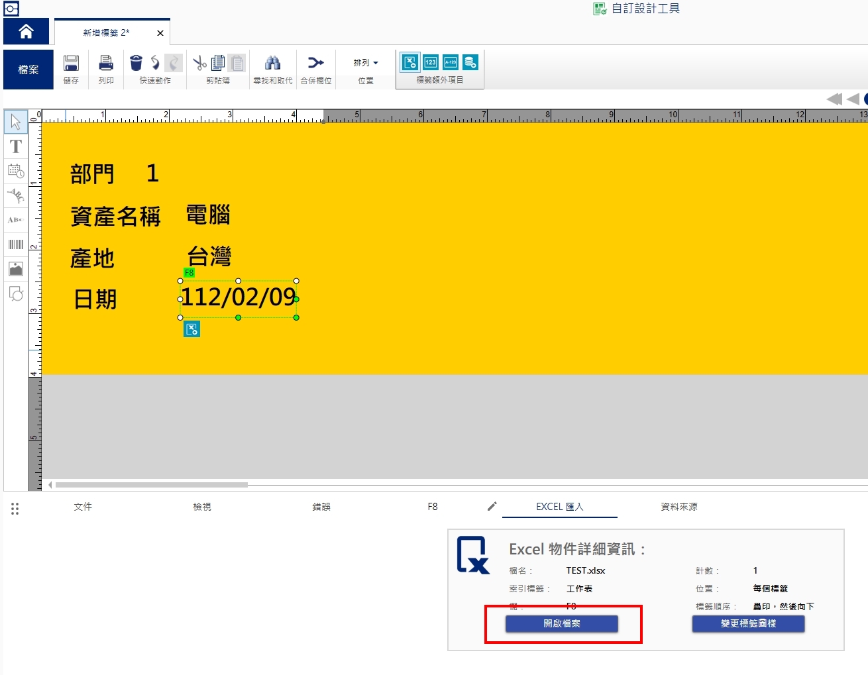Select the curved ABC text tool
868x675 pixels.
coord(16,195)
